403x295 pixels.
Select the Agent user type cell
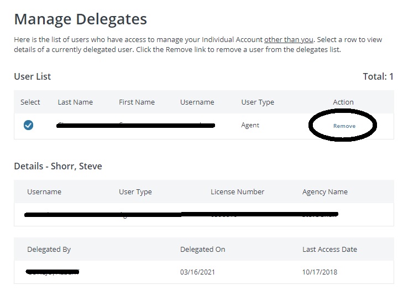coord(250,126)
